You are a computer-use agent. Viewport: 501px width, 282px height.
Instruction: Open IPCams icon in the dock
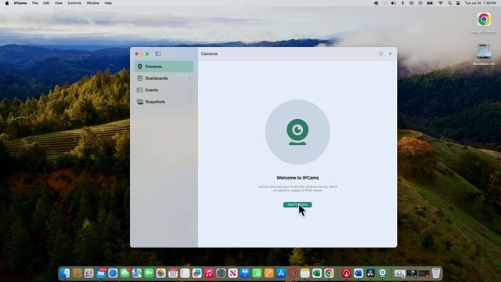(x=383, y=273)
